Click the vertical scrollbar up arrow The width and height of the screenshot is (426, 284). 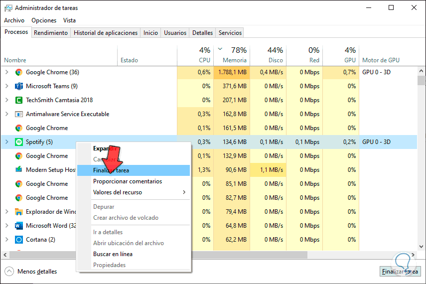(421, 71)
